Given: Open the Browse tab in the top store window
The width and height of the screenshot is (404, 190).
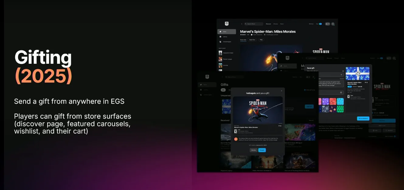Looking at the screenshot, I should [276, 24].
